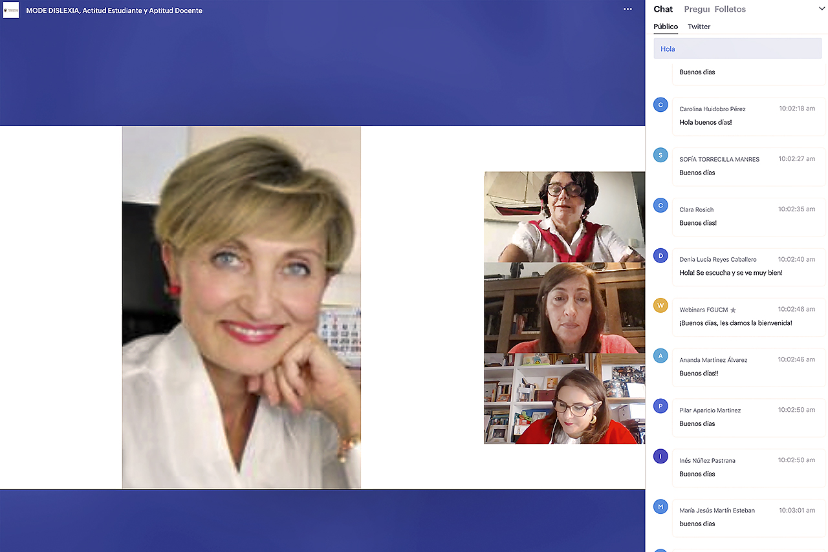Click the name Ananda Martínez Álvarez

pyautogui.click(x=714, y=360)
